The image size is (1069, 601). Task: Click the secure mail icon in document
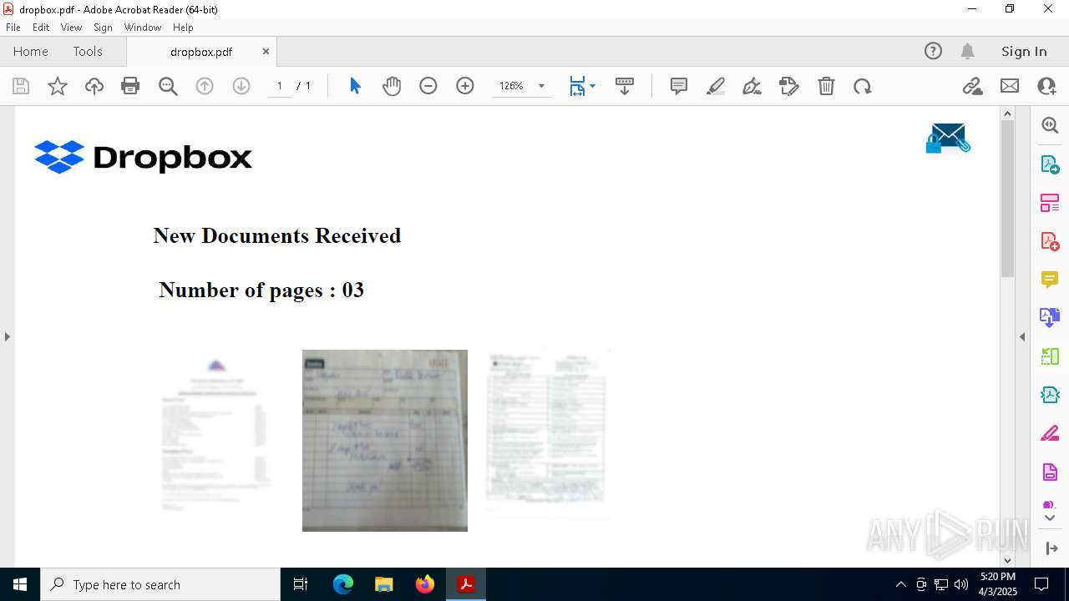[x=947, y=139]
